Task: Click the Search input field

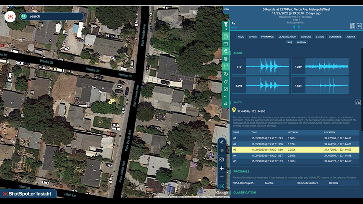Action: click(x=53, y=16)
